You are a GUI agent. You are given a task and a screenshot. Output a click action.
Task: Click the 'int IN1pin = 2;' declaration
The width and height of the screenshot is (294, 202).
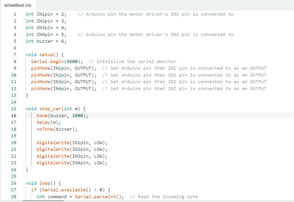tap(46, 14)
